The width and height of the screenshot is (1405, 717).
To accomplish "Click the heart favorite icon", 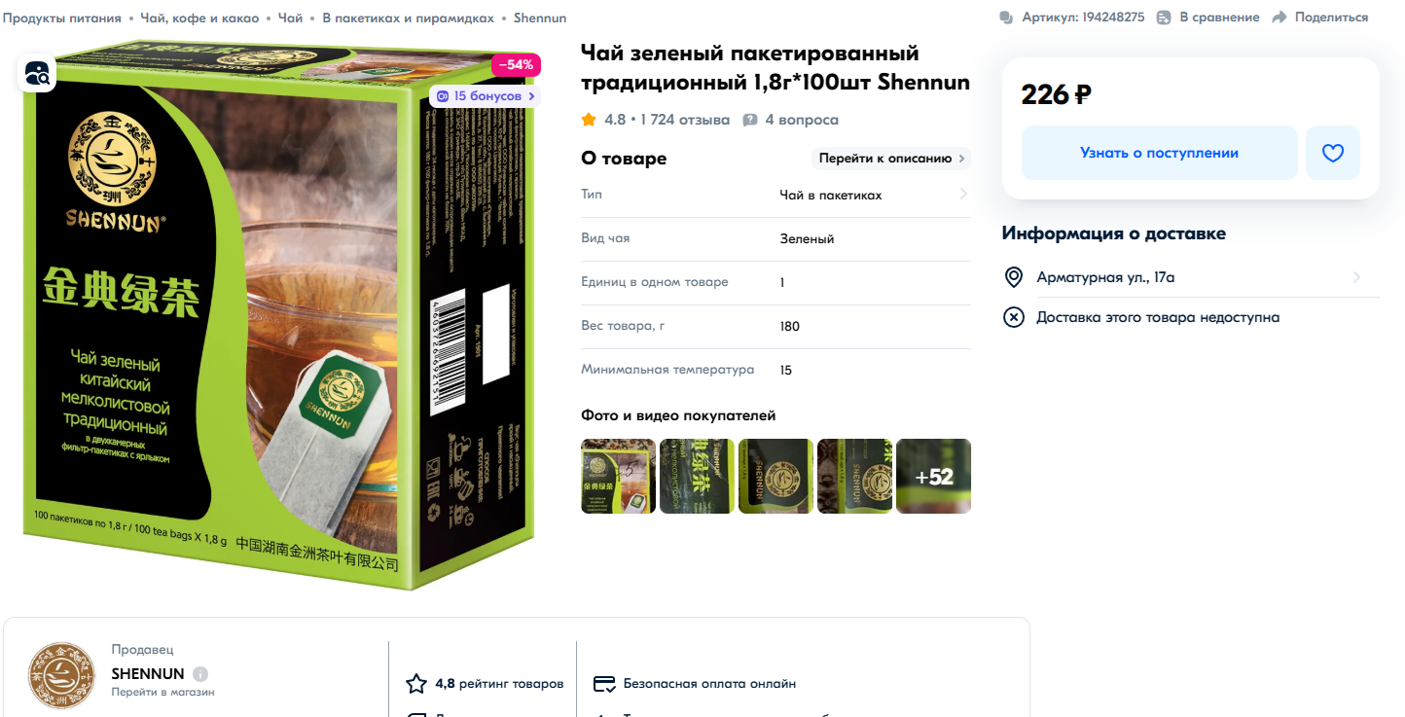I will (x=1332, y=153).
